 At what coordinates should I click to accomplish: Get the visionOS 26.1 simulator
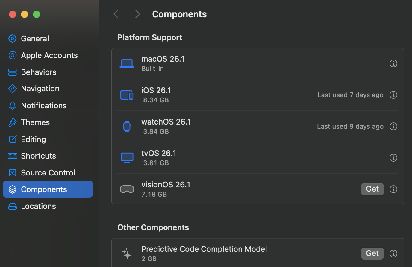372,189
